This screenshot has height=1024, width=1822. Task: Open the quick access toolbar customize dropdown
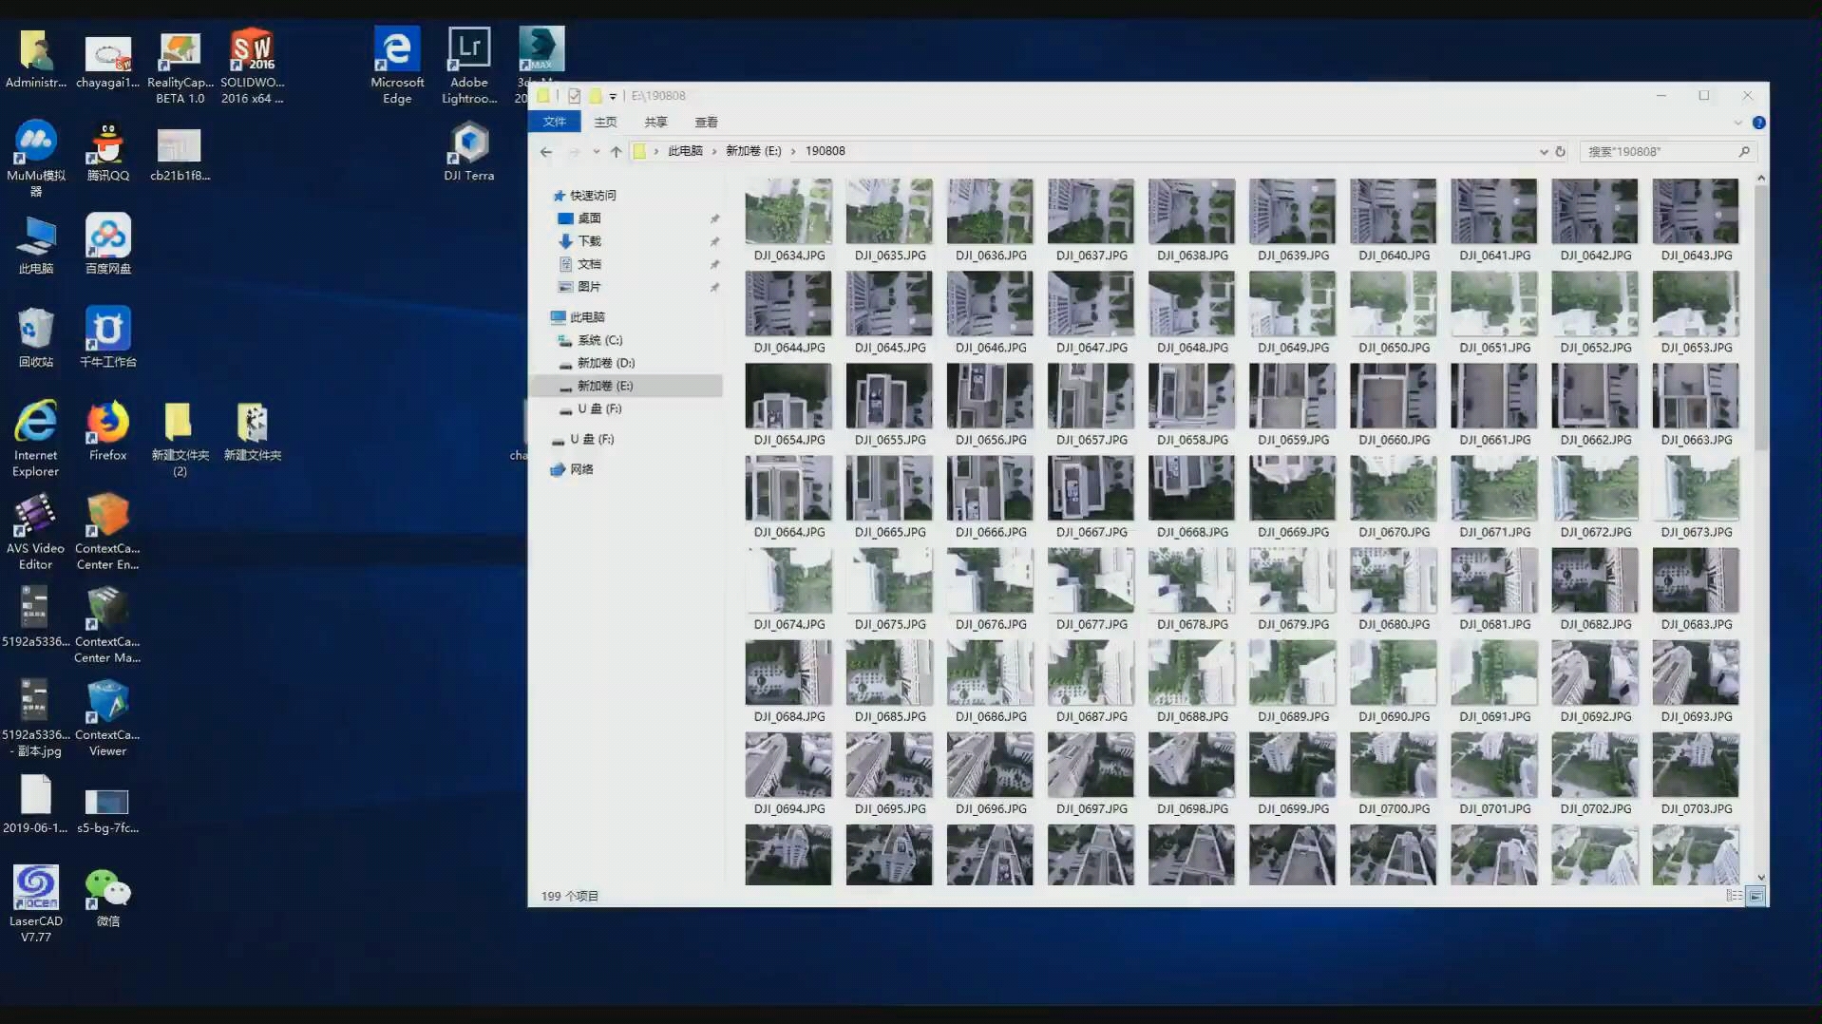(x=613, y=96)
